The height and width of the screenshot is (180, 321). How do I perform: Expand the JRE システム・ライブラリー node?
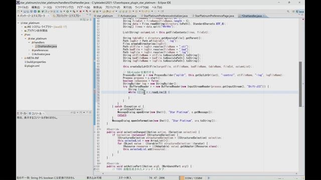point(22,27)
